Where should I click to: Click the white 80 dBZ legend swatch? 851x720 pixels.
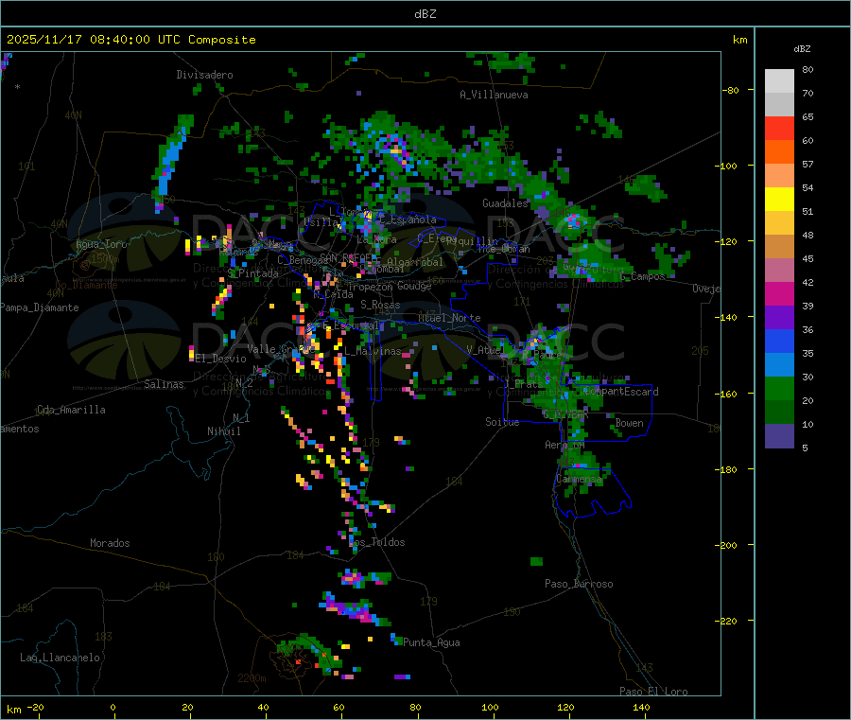pyautogui.click(x=779, y=81)
